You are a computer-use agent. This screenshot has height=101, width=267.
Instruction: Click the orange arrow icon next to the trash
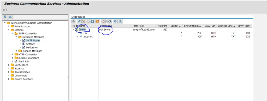click(98, 21)
